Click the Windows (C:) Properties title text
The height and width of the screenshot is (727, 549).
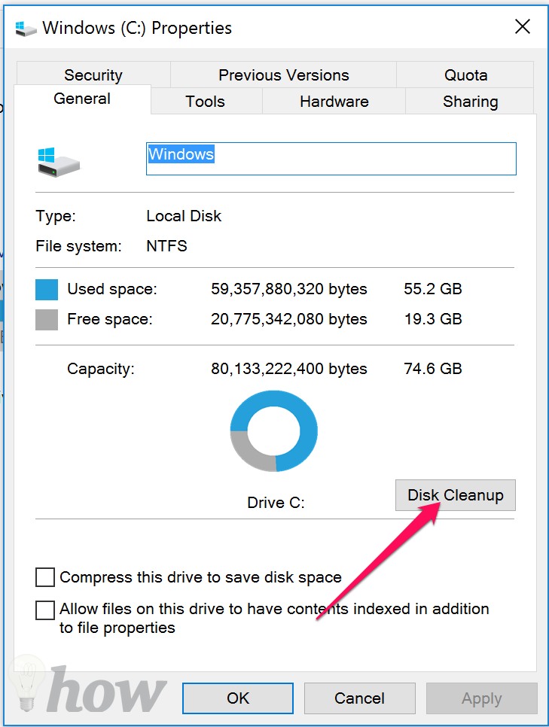[137, 29]
